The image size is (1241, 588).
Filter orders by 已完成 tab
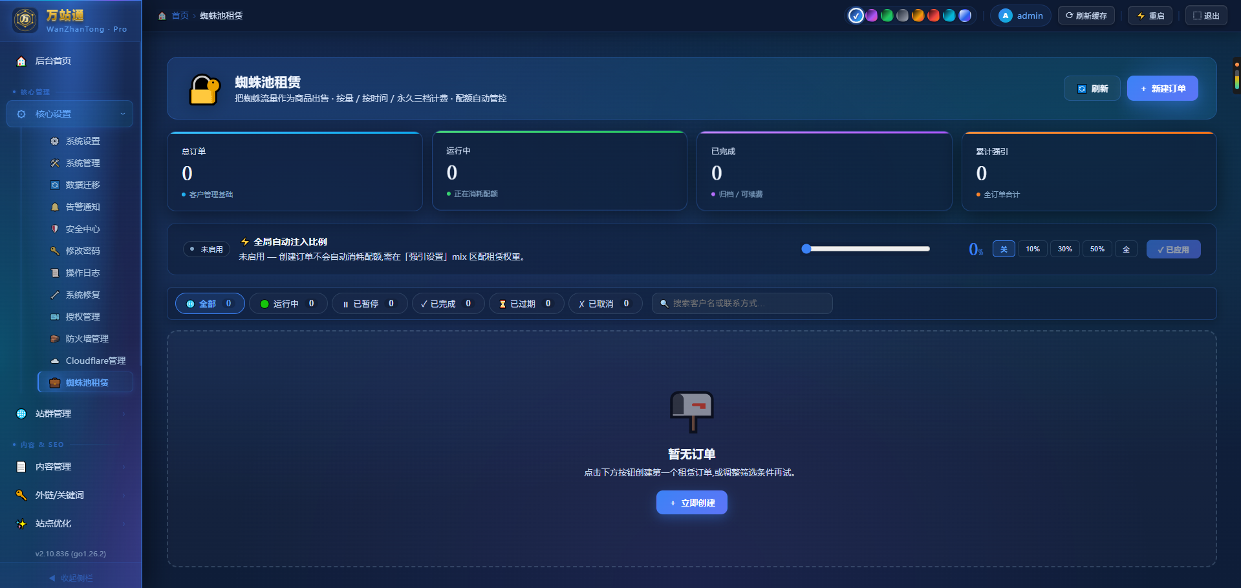click(x=448, y=304)
